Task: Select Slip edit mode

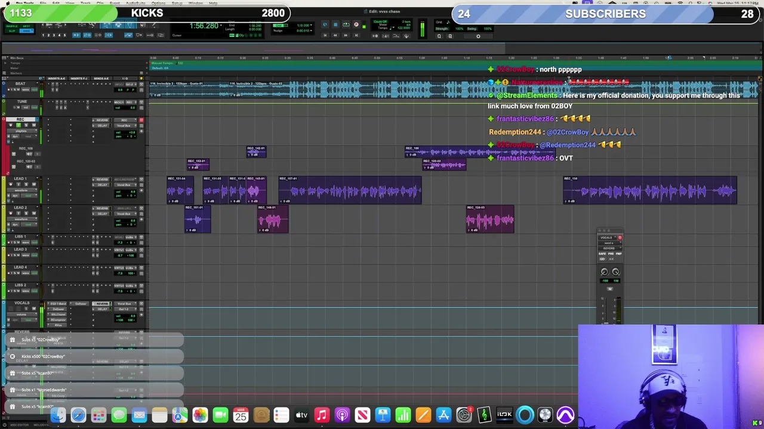Action: (x=11, y=31)
